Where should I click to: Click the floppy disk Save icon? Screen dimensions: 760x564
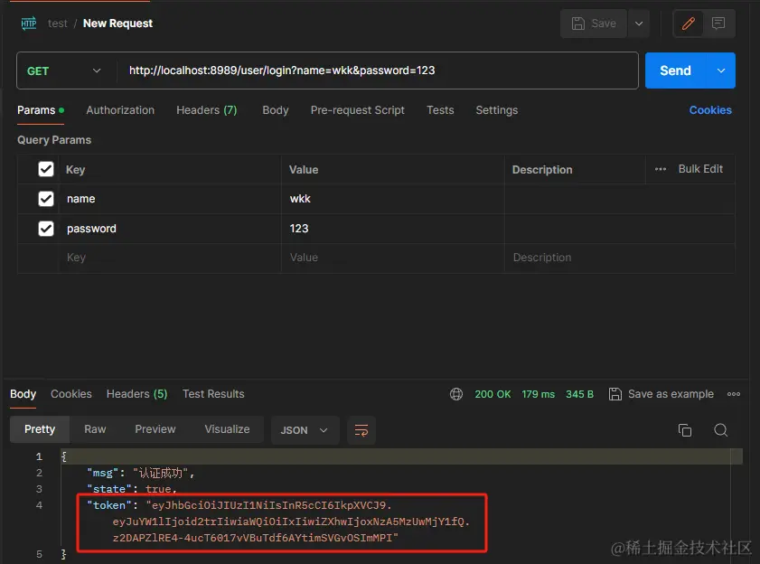click(x=577, y=23)
